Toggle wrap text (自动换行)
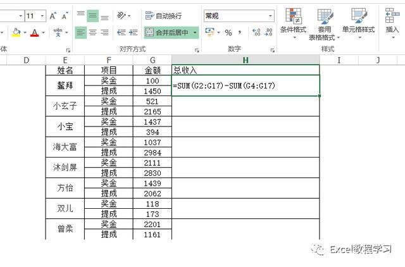 tap(163, 16)
